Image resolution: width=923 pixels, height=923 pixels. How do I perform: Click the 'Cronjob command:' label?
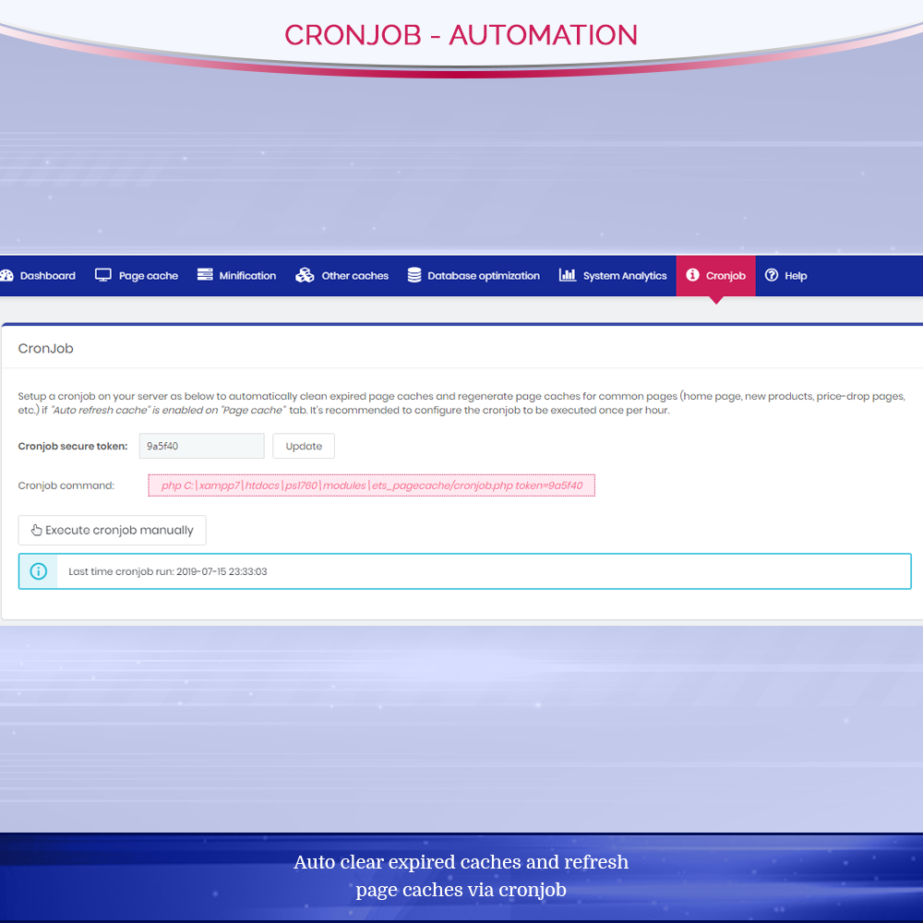click(x=66, y=485)
